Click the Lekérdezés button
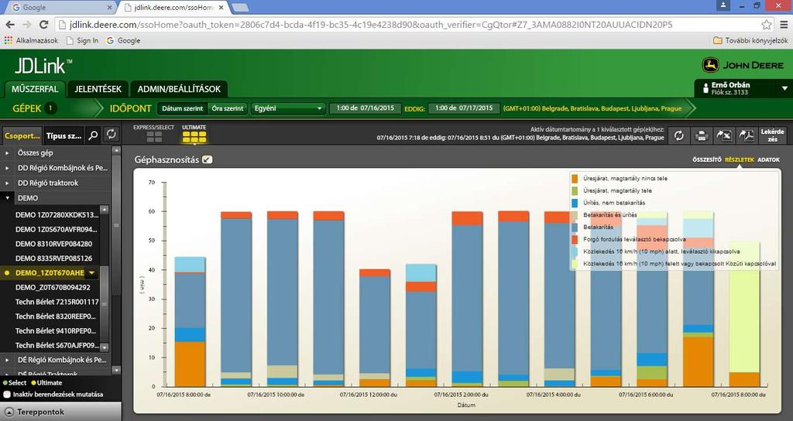This screenshot has width=793, height=421. click(772, 135)
